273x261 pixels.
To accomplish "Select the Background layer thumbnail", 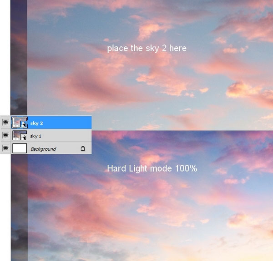I will [x=20, y=148].
